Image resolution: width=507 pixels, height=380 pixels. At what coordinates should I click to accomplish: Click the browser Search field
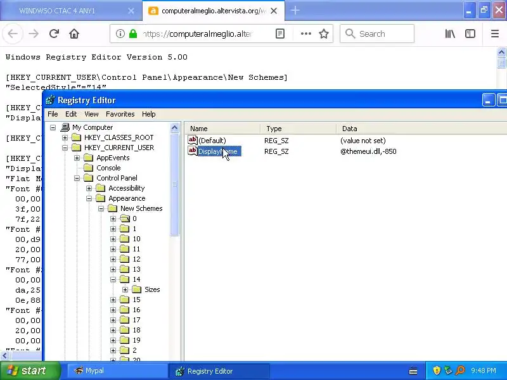click(x=377, y=34)
